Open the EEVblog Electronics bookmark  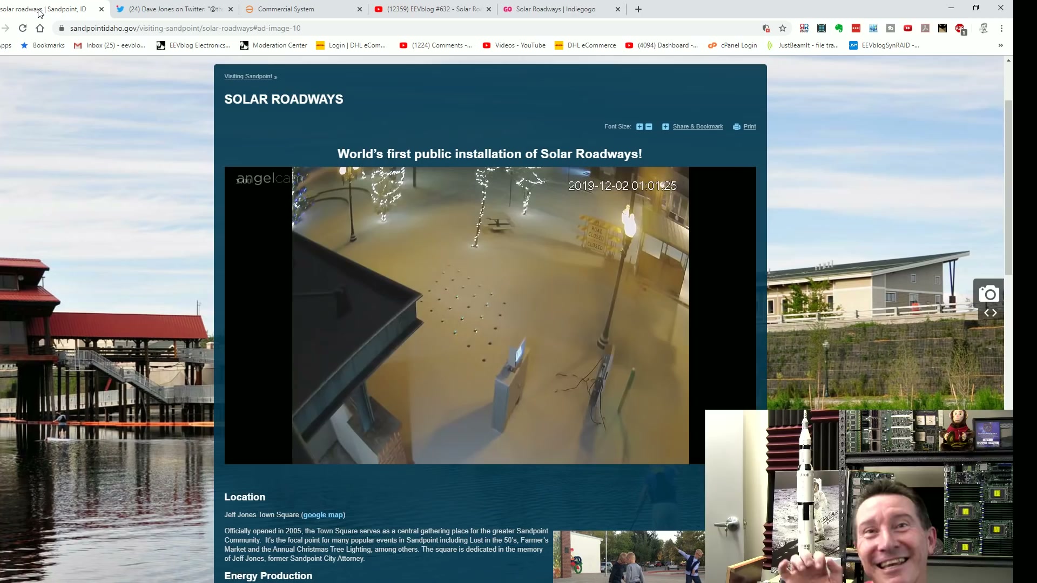[193, 45]
